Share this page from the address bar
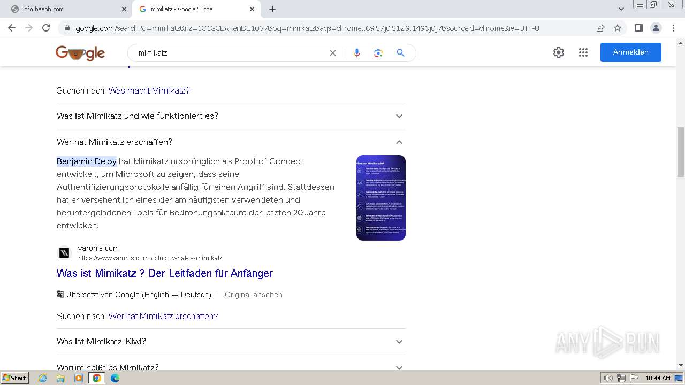685x385 pixels. [600, 28]
